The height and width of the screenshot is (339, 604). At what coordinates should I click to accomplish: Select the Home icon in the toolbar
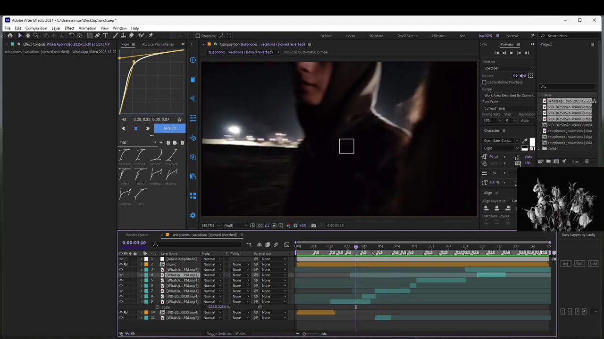coord(10,35)
